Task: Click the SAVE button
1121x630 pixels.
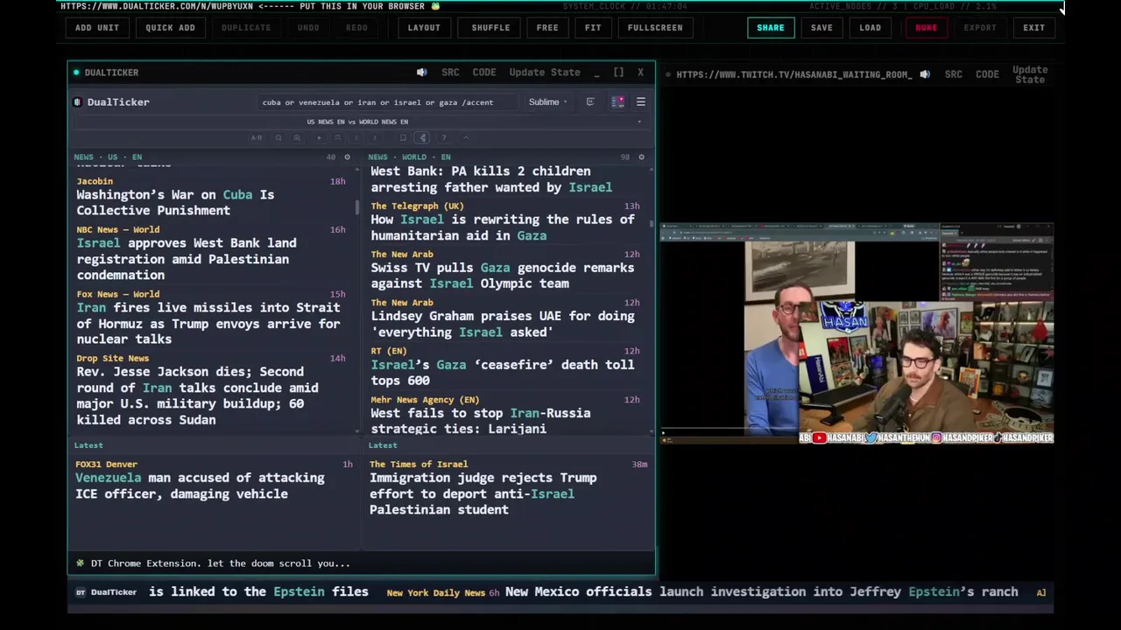Action: point(821,28)
